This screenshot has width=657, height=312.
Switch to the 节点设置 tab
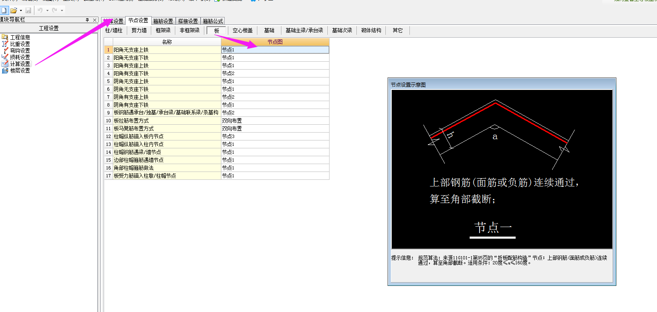pyautogui.click(x=138, y=20)
